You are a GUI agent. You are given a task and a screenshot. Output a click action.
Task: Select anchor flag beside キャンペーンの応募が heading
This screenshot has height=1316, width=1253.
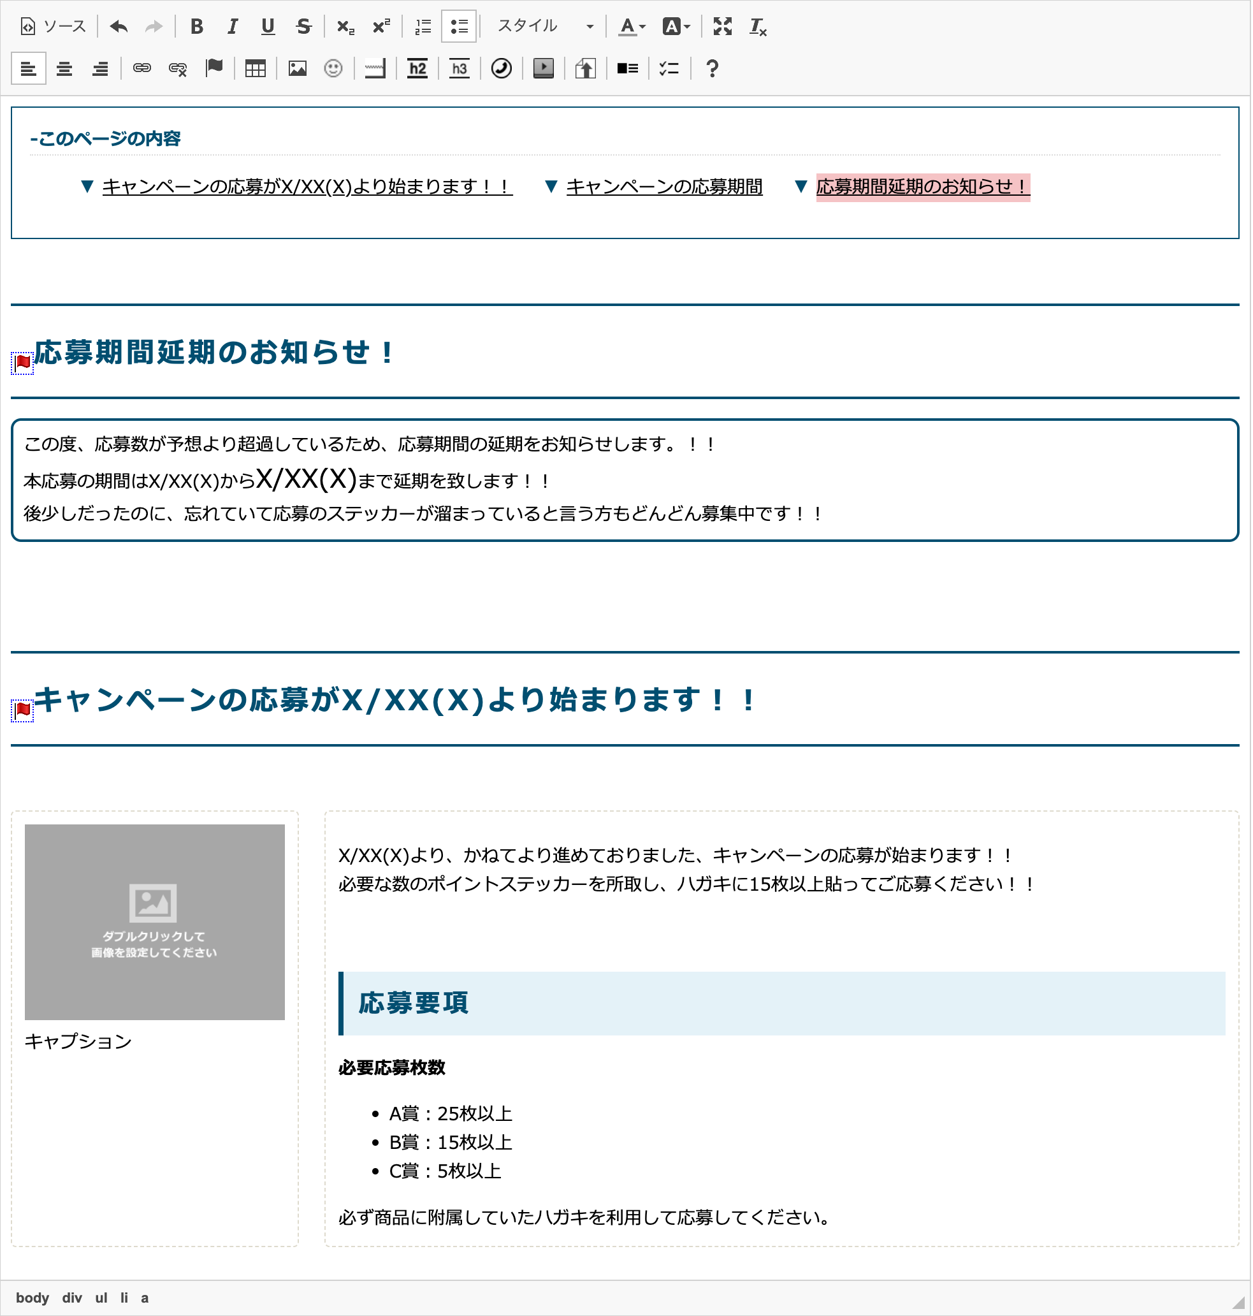(x=23, y=710)
